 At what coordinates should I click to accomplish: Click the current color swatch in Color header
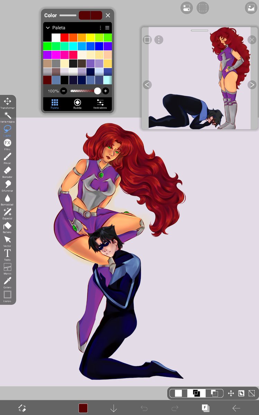pyautogui.click(x=91, y=15)
